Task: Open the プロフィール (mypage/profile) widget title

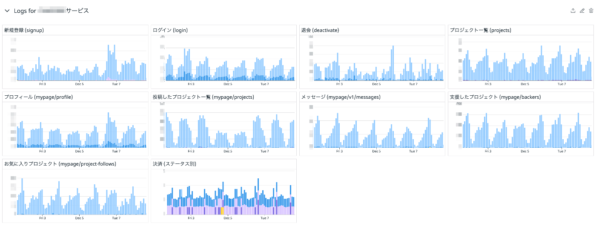Action: click(38, 97)
